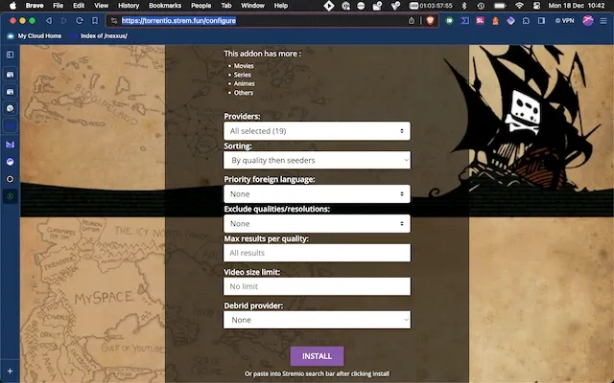Open the Providers dropdown
The width and height of the screenshot is (614, 383).
[317, 131]
